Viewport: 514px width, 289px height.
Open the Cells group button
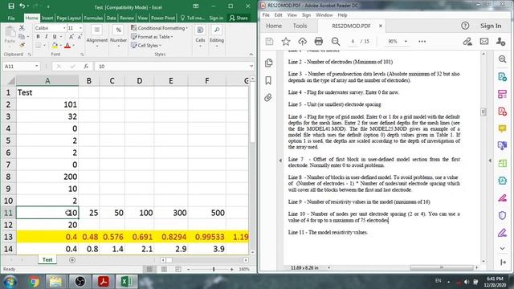[x=200, y=36]
